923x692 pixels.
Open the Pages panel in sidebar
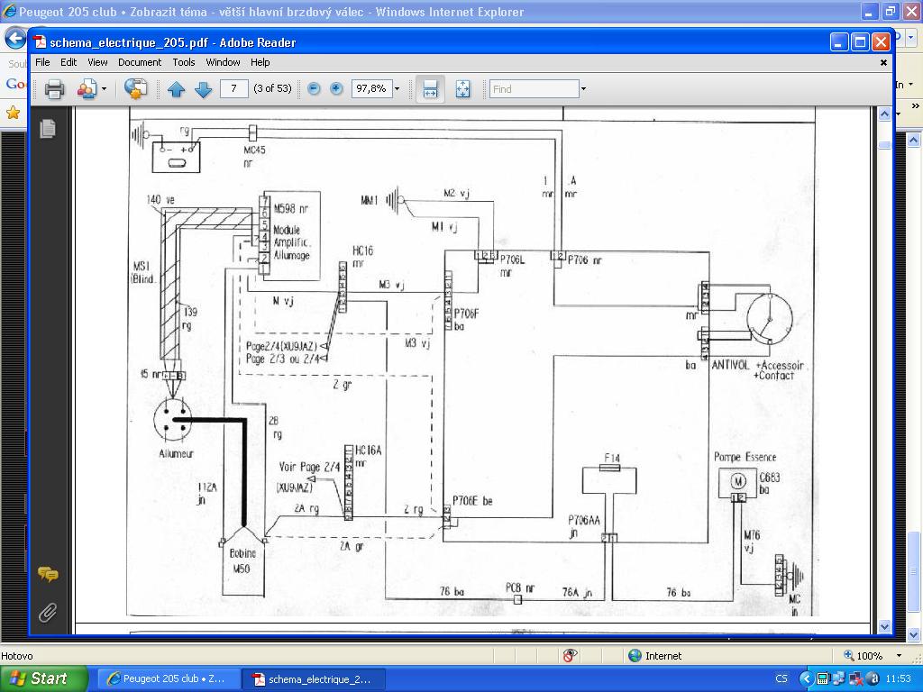point(48,128)
